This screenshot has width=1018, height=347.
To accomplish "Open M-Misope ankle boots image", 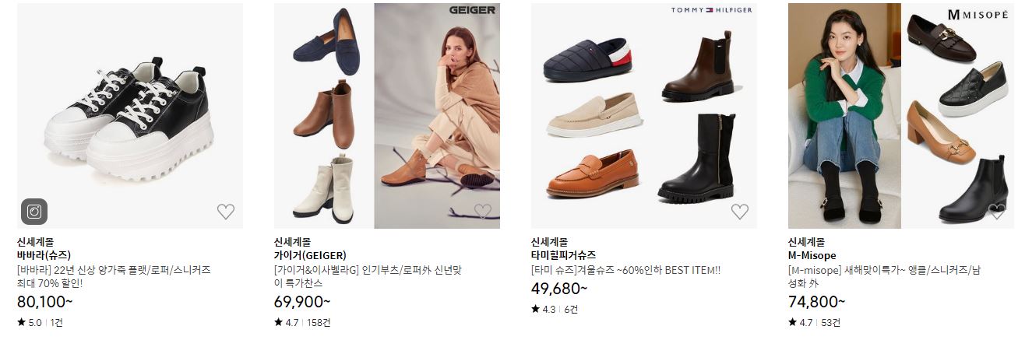I will [901, 116].
